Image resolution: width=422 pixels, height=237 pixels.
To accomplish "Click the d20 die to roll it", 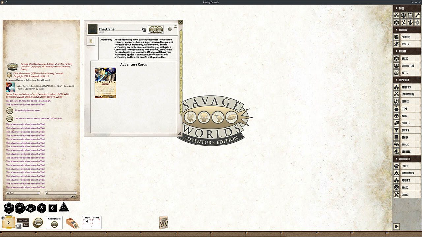I will click(x=8, y=208).
